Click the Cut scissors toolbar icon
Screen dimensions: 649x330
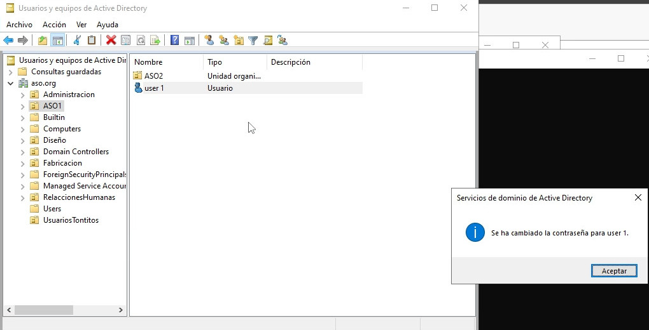(77, 41)
